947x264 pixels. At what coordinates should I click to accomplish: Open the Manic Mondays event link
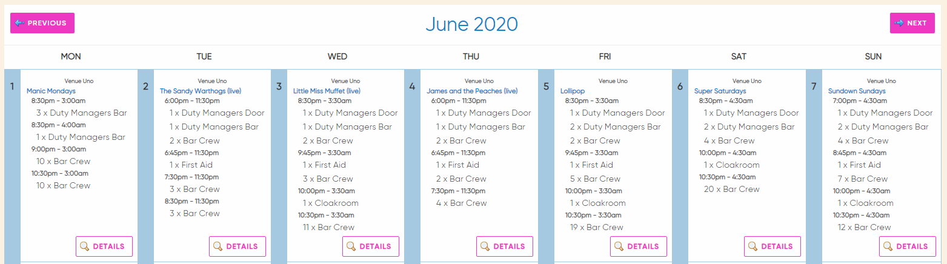(51, 91)
